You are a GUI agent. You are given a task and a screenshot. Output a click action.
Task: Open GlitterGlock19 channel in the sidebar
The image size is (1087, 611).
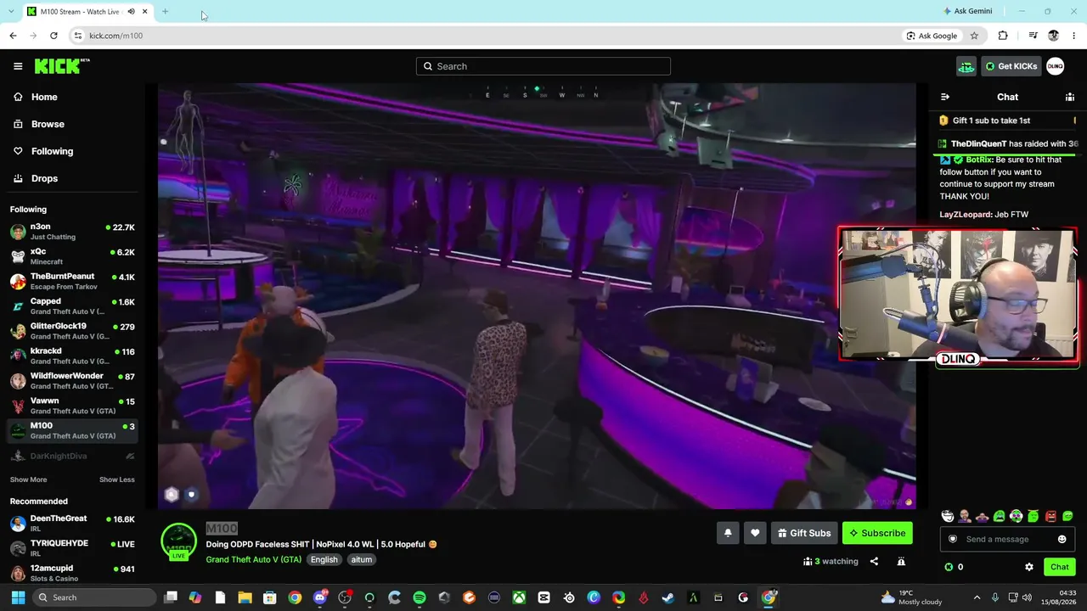[72, 331]
